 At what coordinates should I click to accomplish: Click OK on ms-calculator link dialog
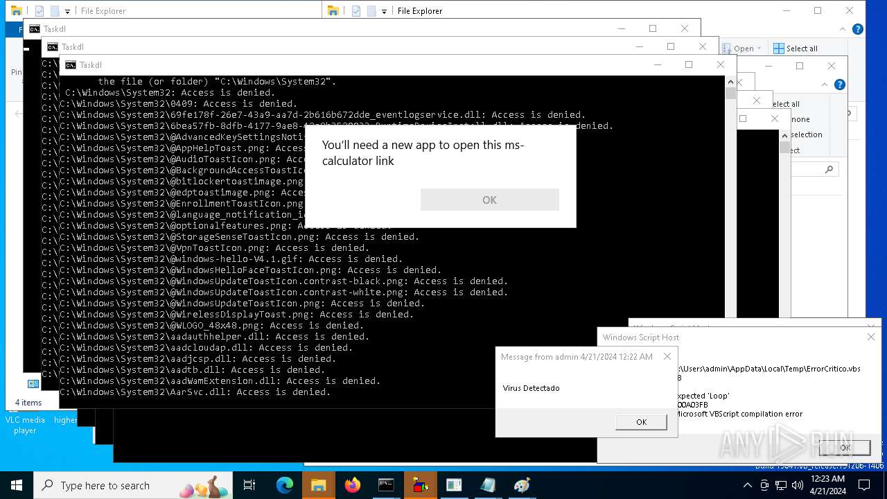point(489,200)
